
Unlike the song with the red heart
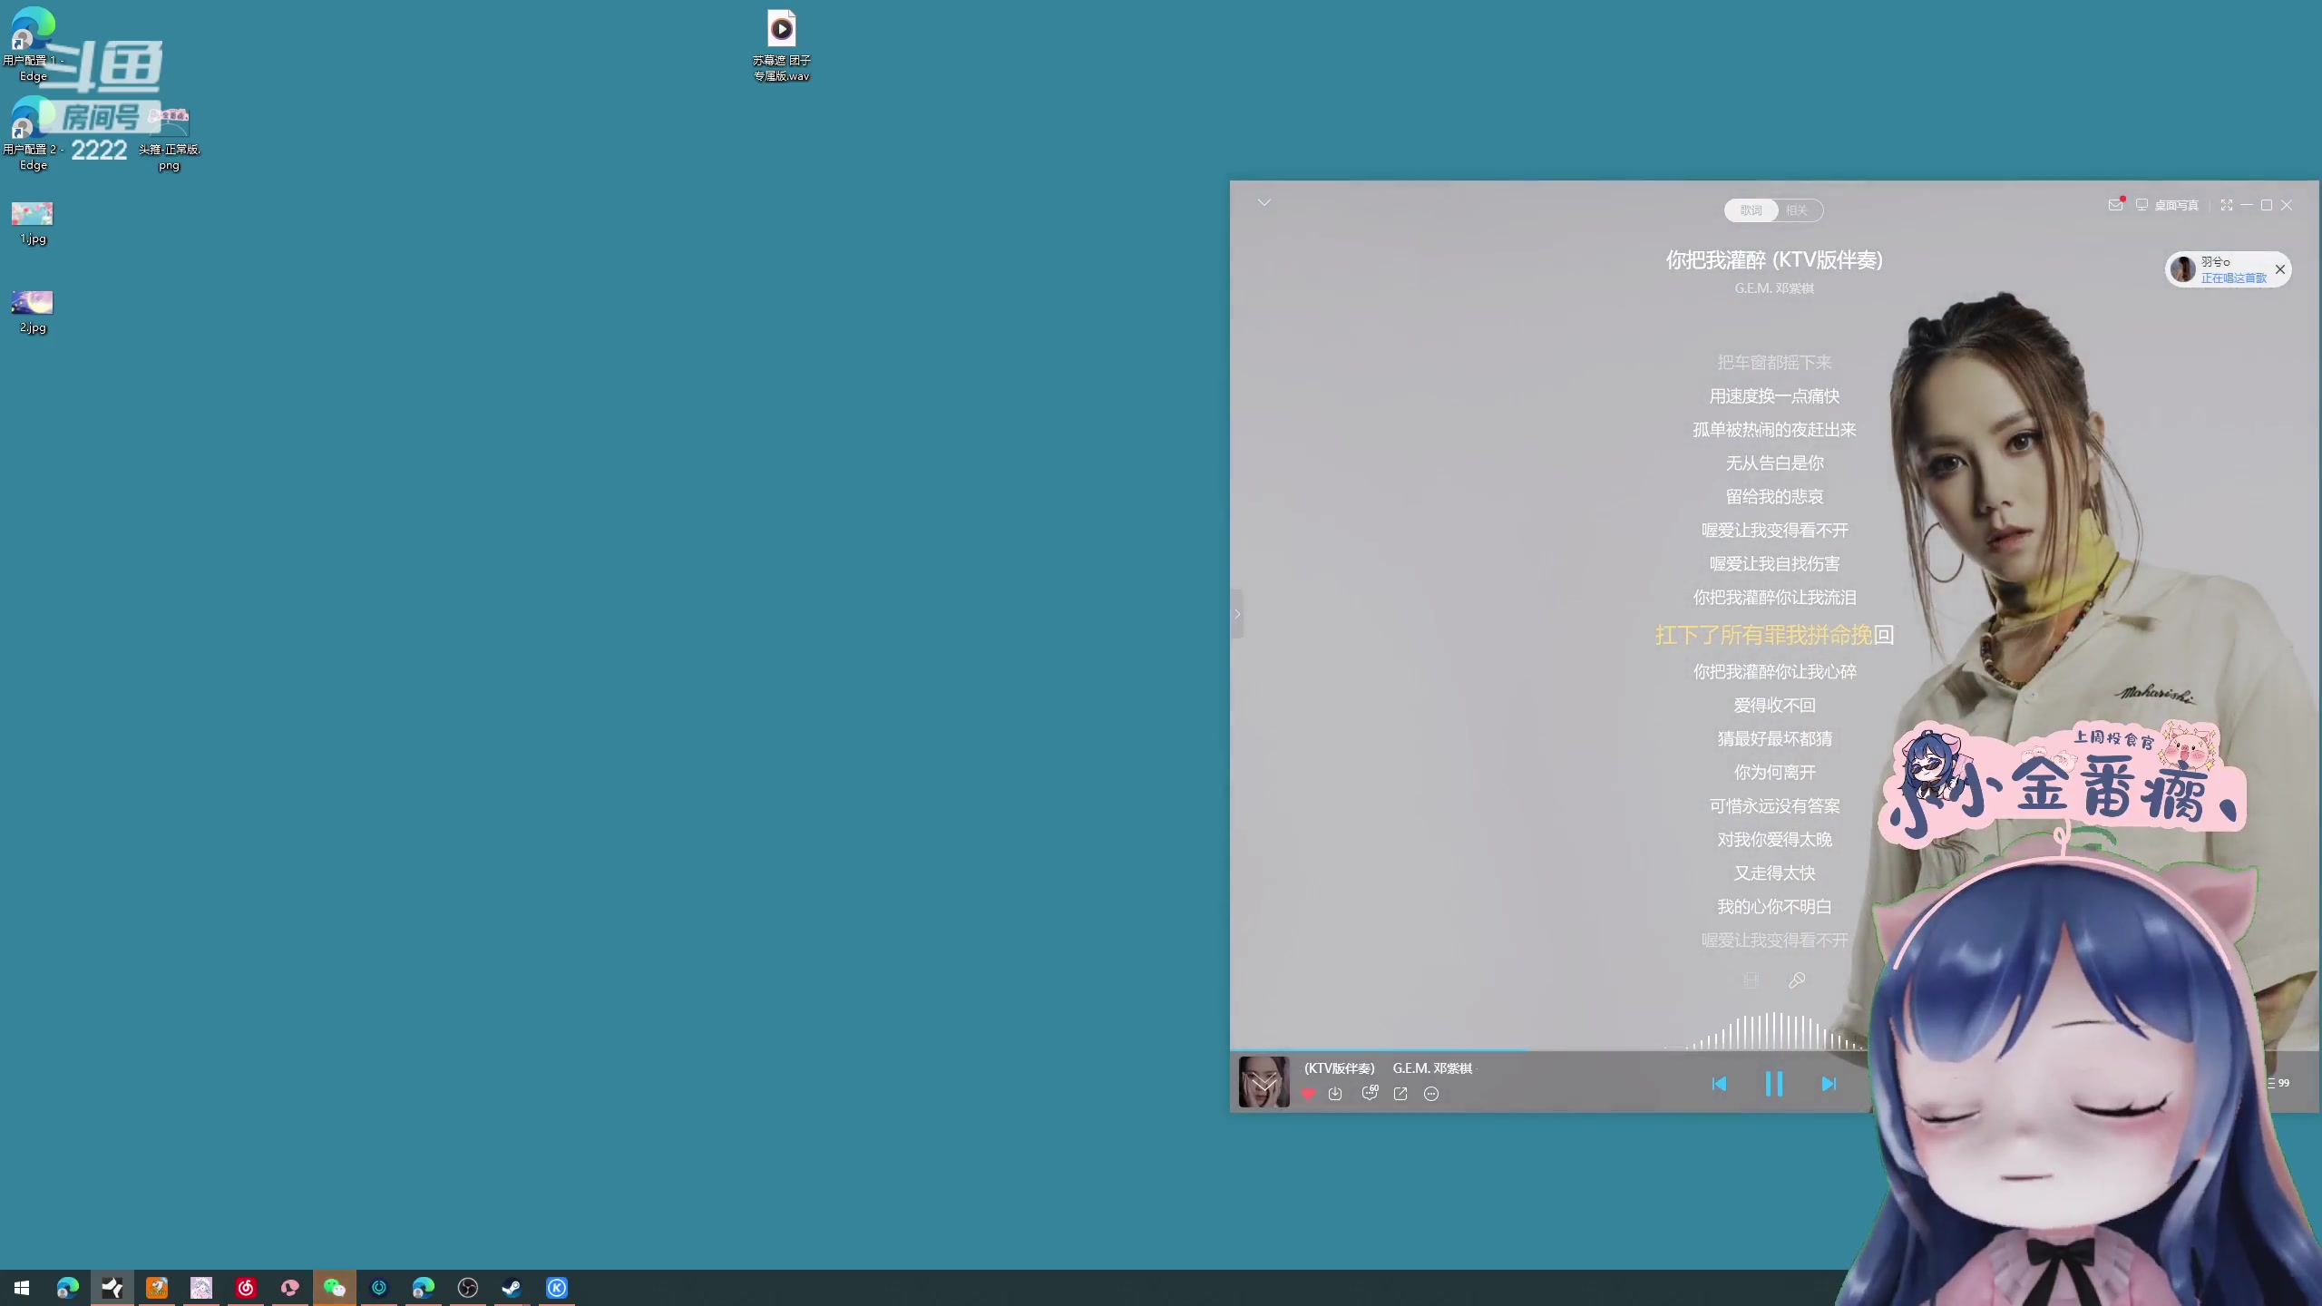[1308, 1094]
